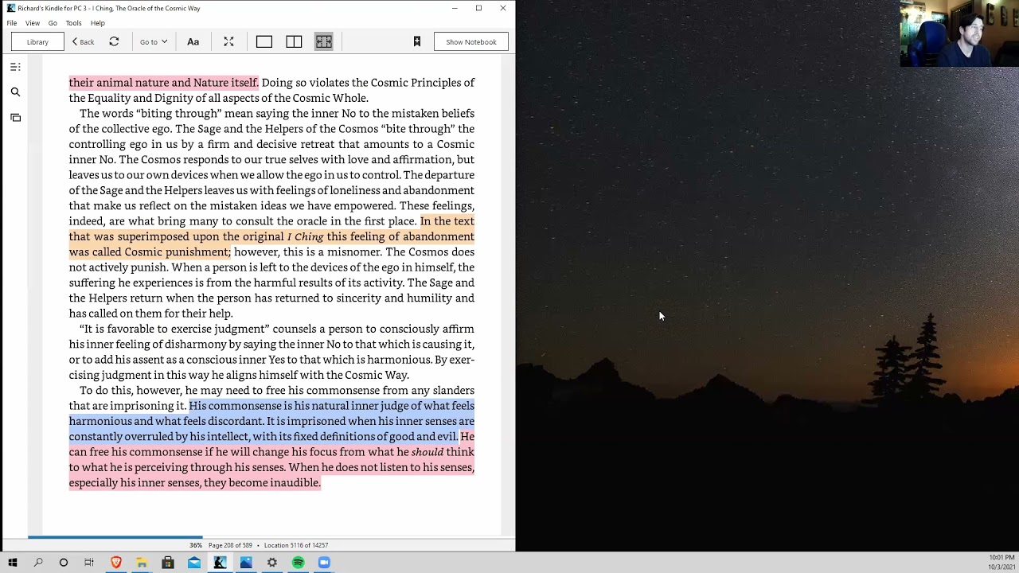Image resolution: width=1019 pixels, height=573 pixels.
Task: Open the table of contents sidebar icon
Action: (x=15, y=67)
